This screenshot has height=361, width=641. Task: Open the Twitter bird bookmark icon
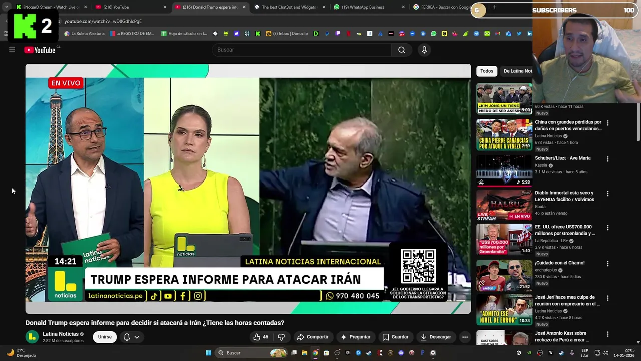click(519, 34)
